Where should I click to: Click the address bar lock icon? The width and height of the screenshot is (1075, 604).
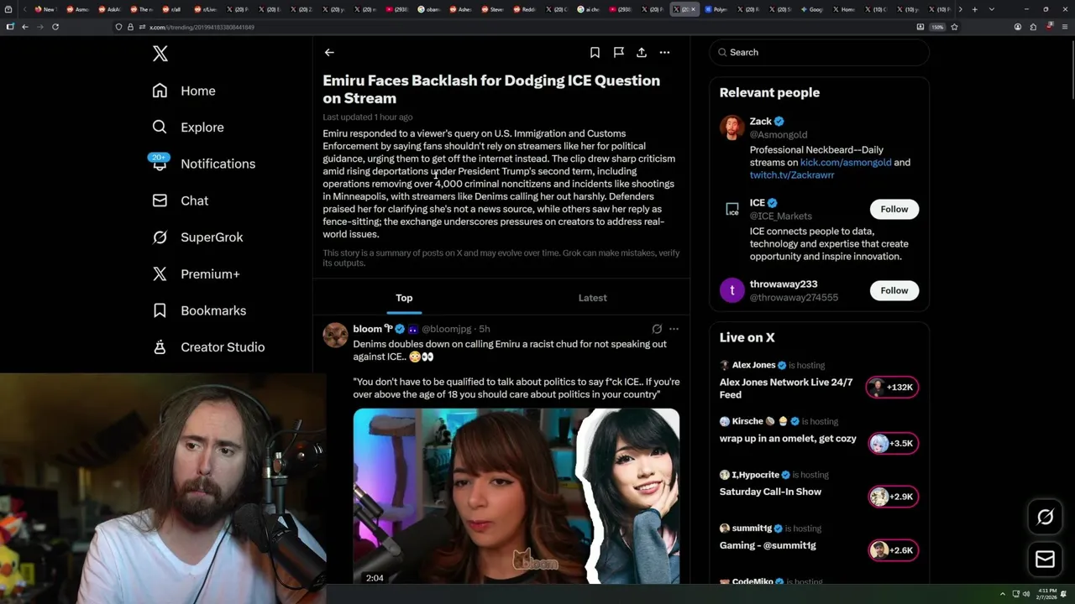[x=130, y=27]
